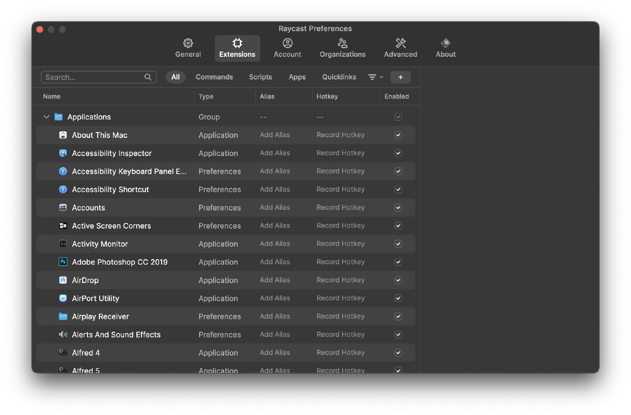The image size is (631, 415).
Task: Record Hotkey for Accessibility Inspector
Action: pyautogui.click(x=340, y=153)
